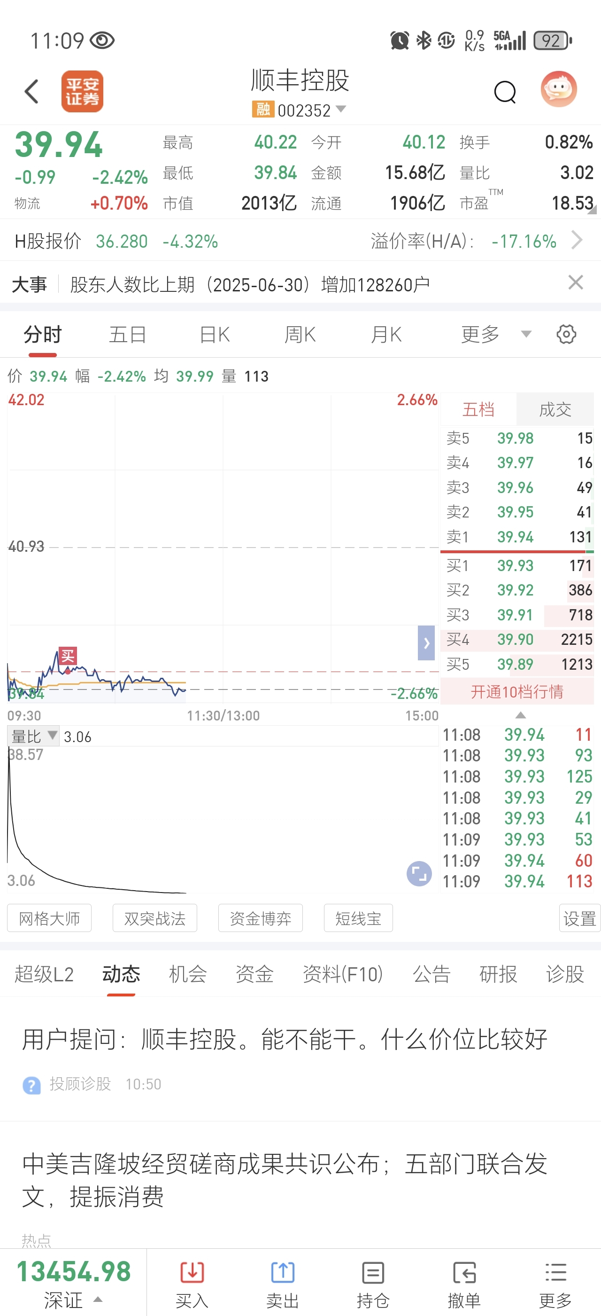This screenshot has width=601, height=1316.
Task: Switch to 公告 tab
Action: [x=431, y=974]
